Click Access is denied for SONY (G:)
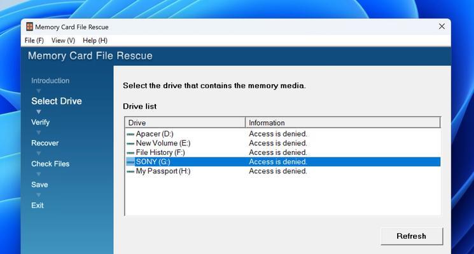The height and width of the screenshot is (254, 474). click(x=278, y=162)
